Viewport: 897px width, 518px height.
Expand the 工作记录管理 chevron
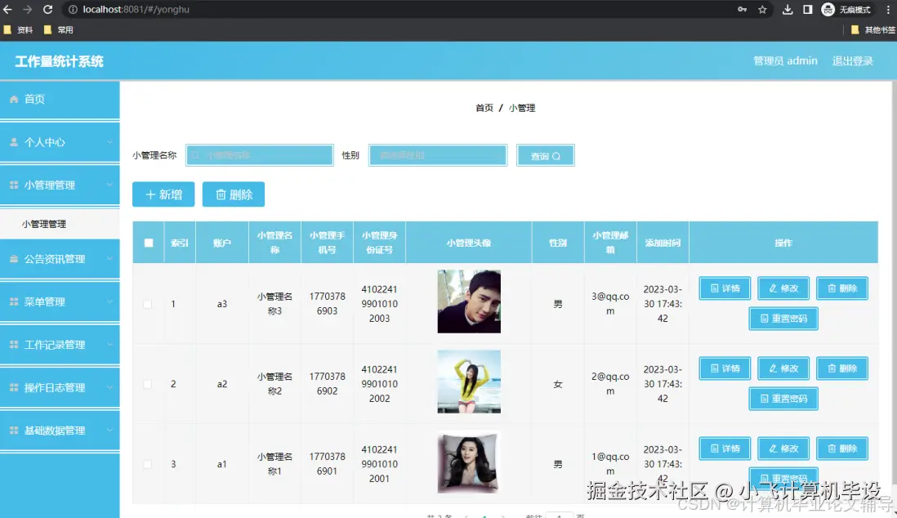[109, 345]
